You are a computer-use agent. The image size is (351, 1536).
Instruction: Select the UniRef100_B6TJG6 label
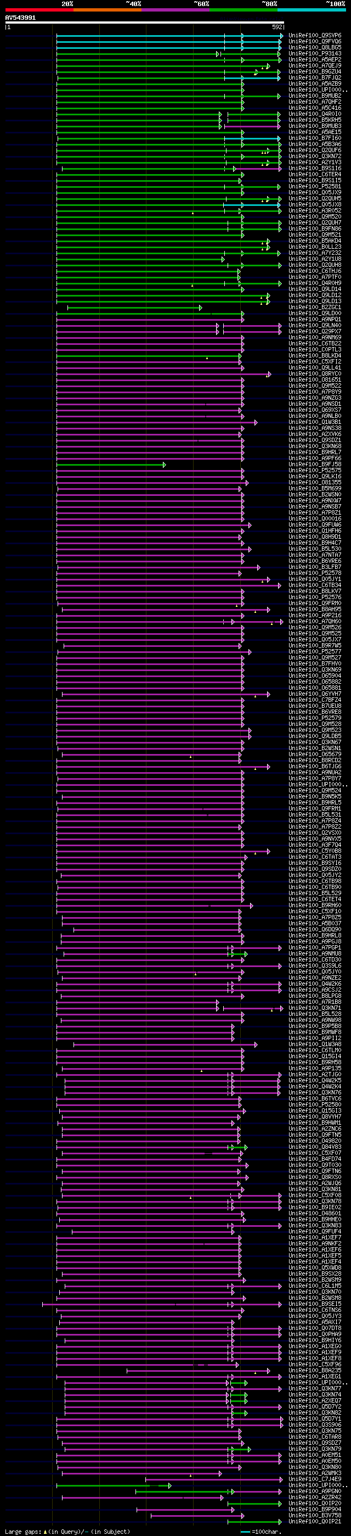coord(315,766)
